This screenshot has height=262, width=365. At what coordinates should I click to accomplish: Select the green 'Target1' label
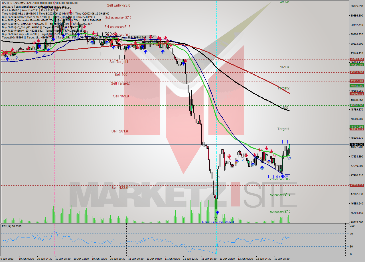coord(283,129)
